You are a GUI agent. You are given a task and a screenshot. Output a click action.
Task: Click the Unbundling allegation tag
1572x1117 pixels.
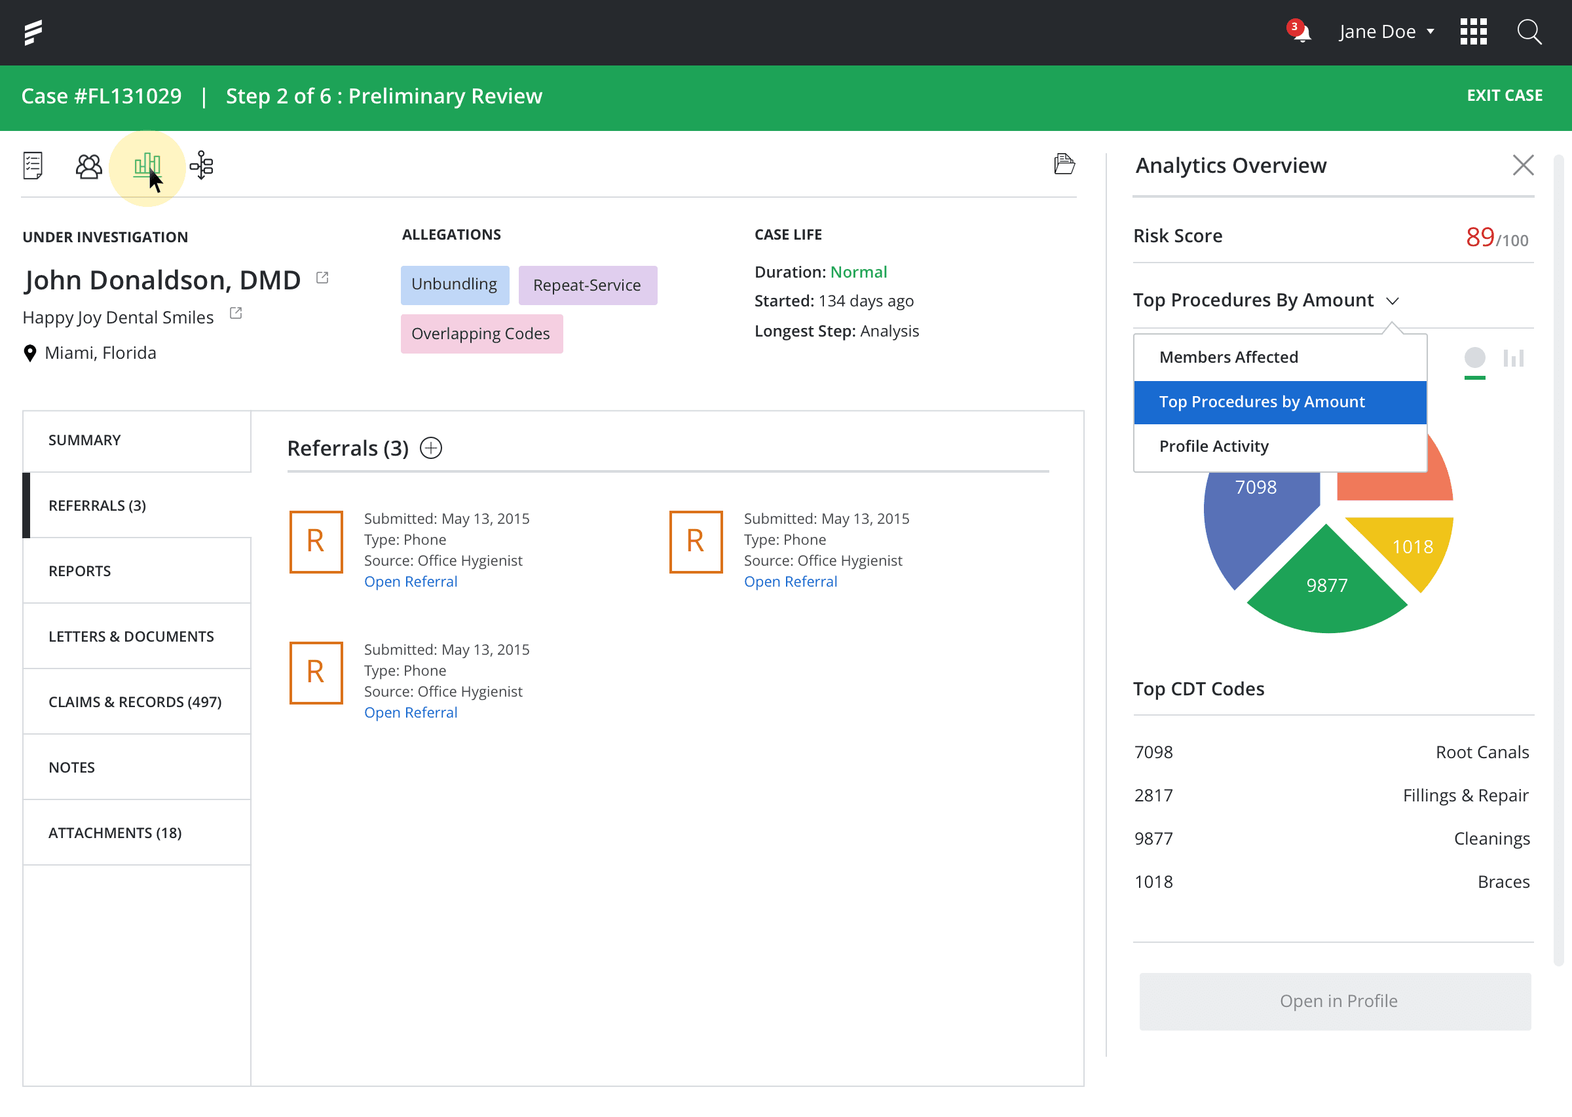pos(454,284)
